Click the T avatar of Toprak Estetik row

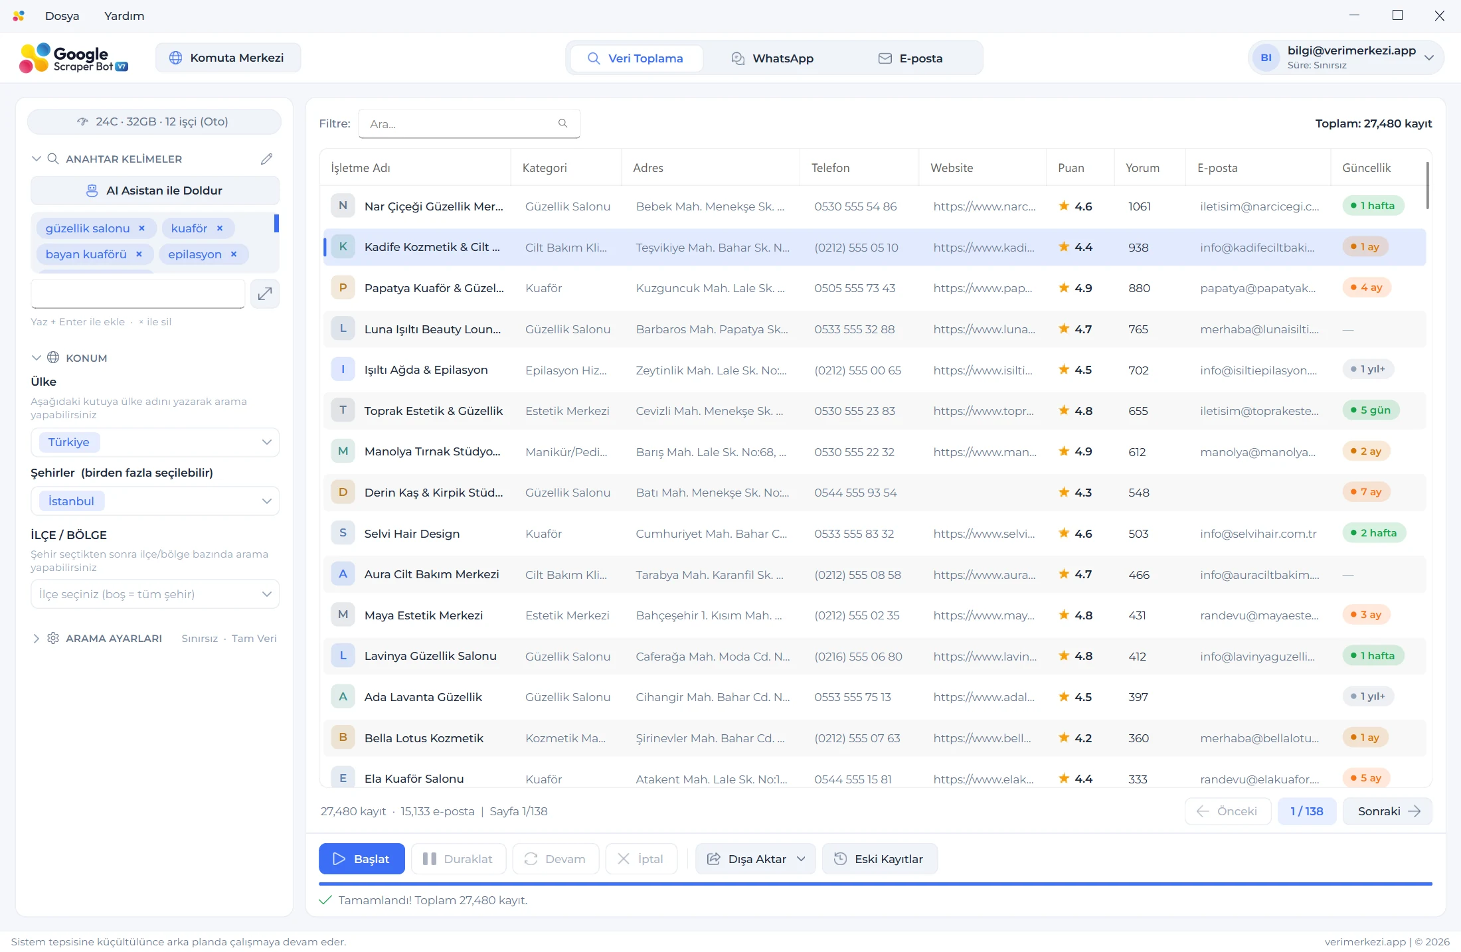click(x=343, y=410)
